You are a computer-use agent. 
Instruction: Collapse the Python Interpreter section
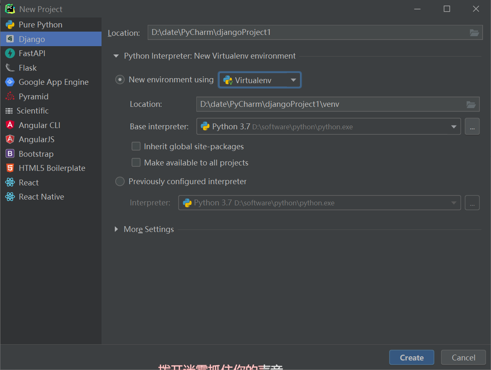pos(116,56)
